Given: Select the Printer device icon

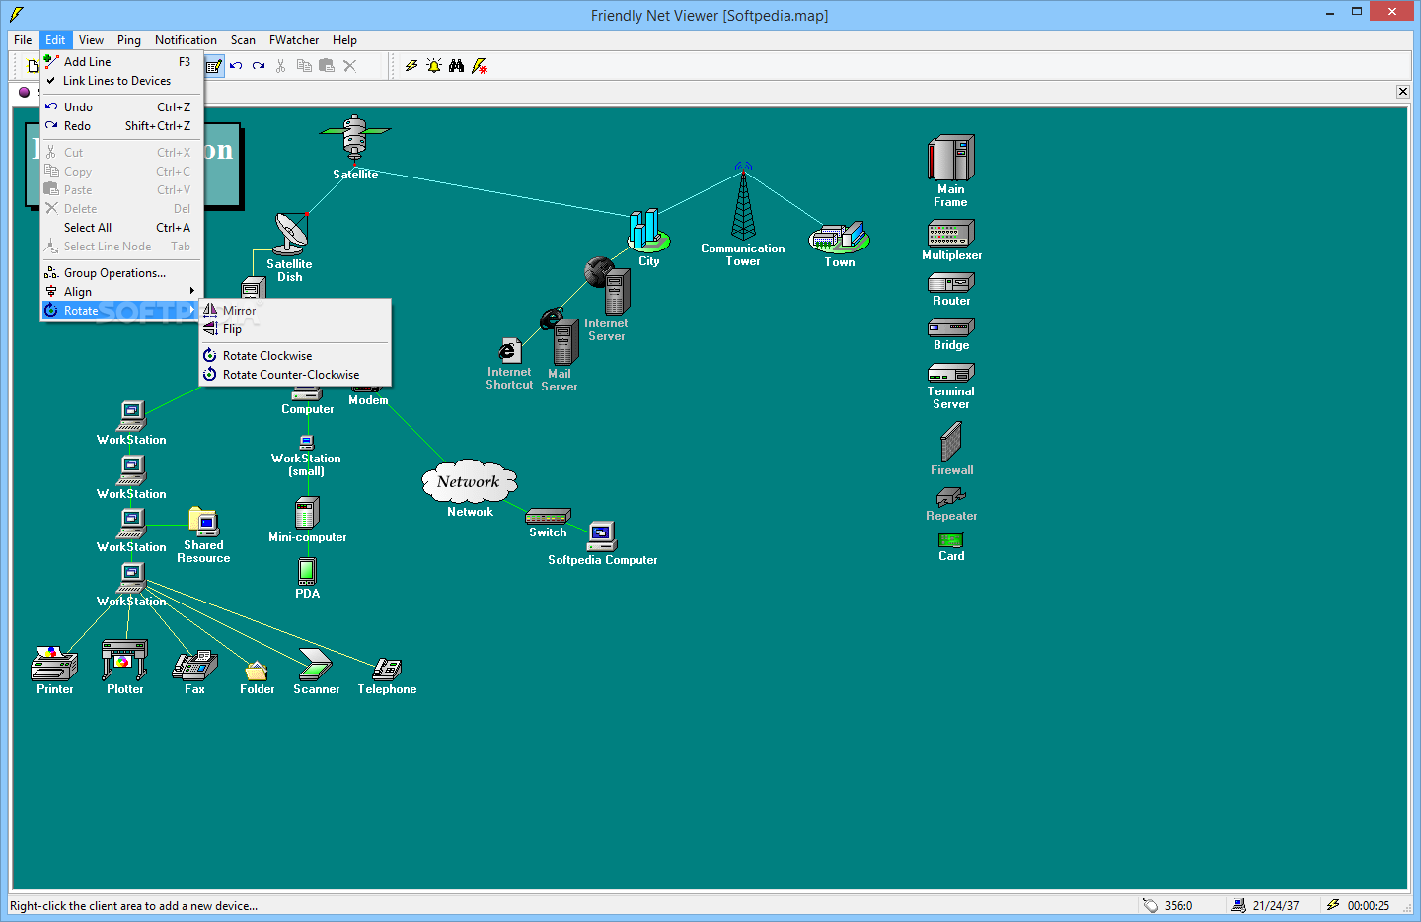Looking at the screenshot, I should point(54,664).
